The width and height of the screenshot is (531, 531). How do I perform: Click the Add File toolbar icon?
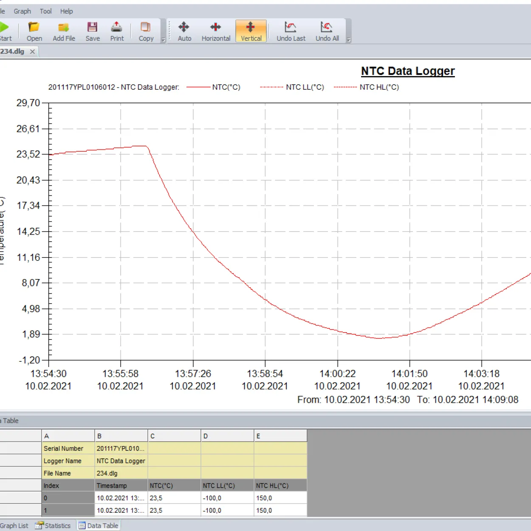pyautogui.click(x=64, y=27)
